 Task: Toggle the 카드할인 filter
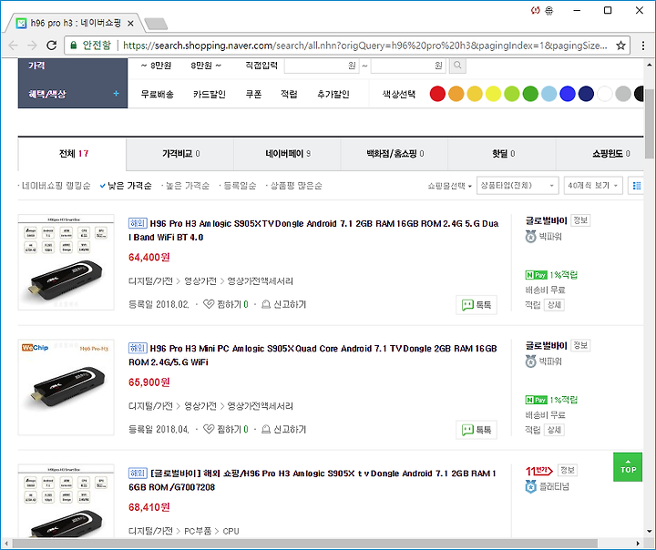point(210,94)
